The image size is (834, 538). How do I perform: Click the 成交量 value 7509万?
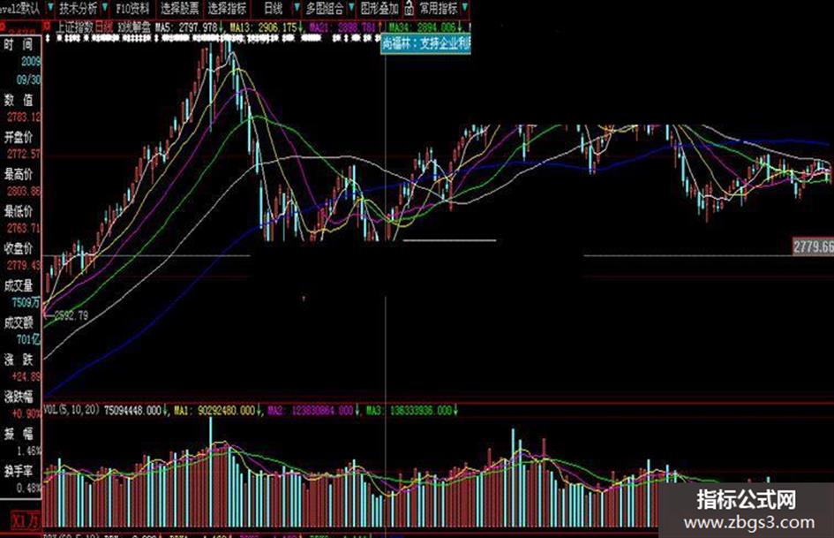pyautogui.click(x=26, y=302)
